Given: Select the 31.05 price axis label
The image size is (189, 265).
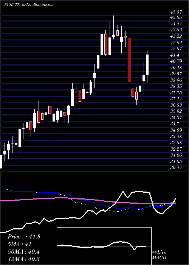Looking at the screenshot, I should point(176,162).
